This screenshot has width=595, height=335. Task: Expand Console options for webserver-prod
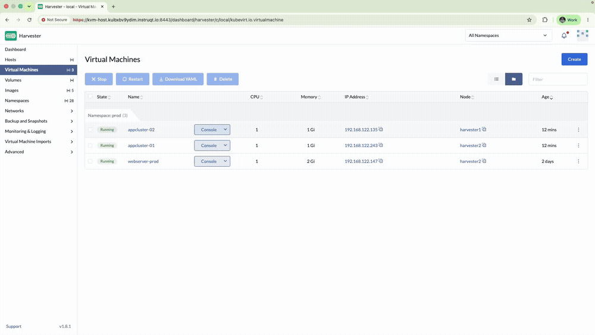225,162
